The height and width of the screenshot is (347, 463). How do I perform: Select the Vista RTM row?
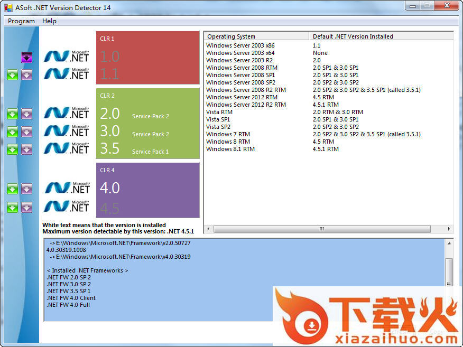point(329,112)
